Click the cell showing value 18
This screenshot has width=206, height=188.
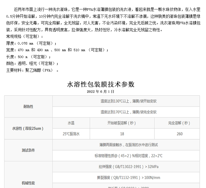[122, 134]
